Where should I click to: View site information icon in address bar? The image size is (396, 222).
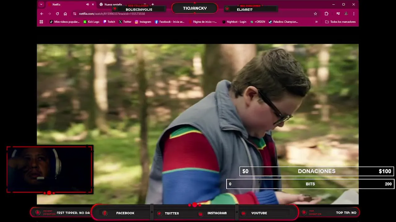click(75, 14)
